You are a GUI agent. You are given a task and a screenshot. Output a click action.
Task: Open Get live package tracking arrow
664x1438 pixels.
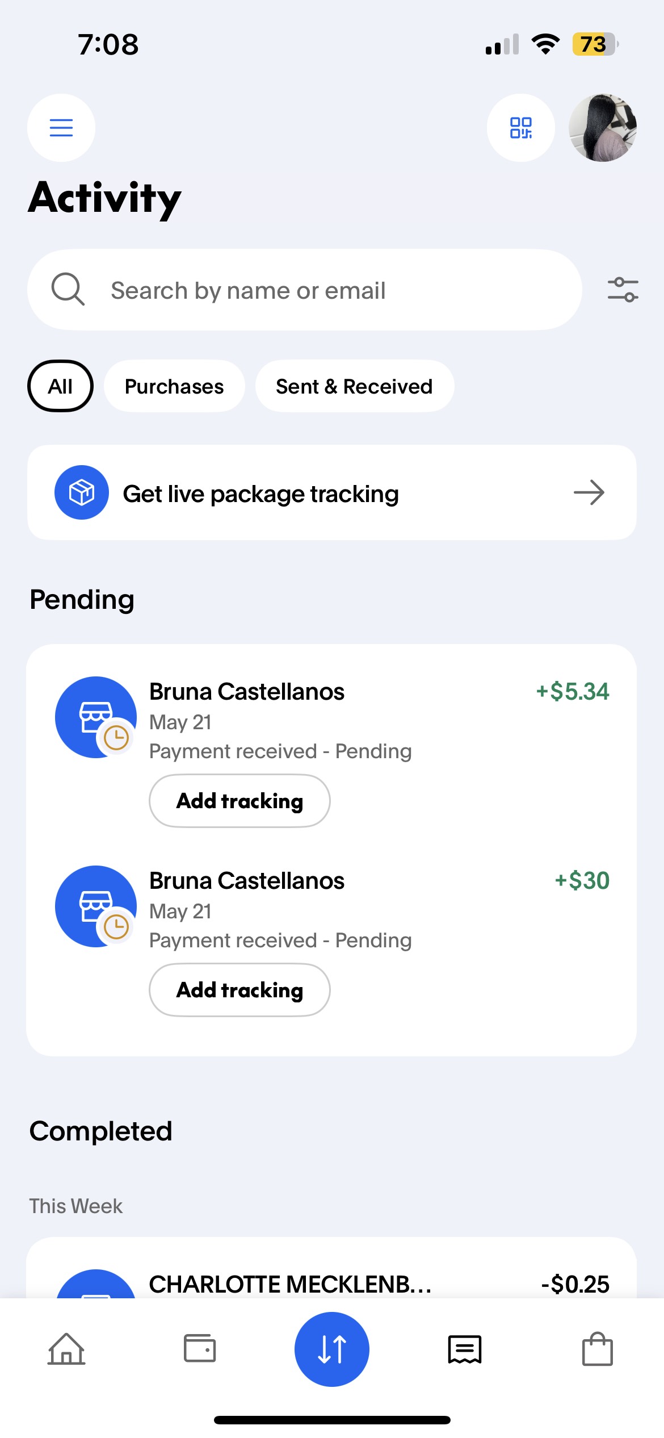[x=589, y=492]
